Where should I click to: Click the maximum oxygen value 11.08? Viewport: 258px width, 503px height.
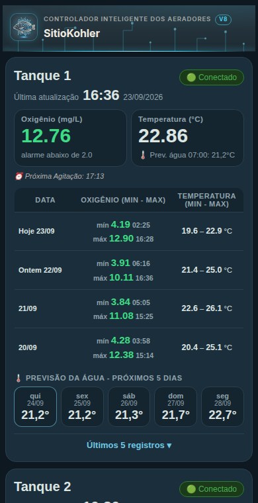[x=121, y=316]
